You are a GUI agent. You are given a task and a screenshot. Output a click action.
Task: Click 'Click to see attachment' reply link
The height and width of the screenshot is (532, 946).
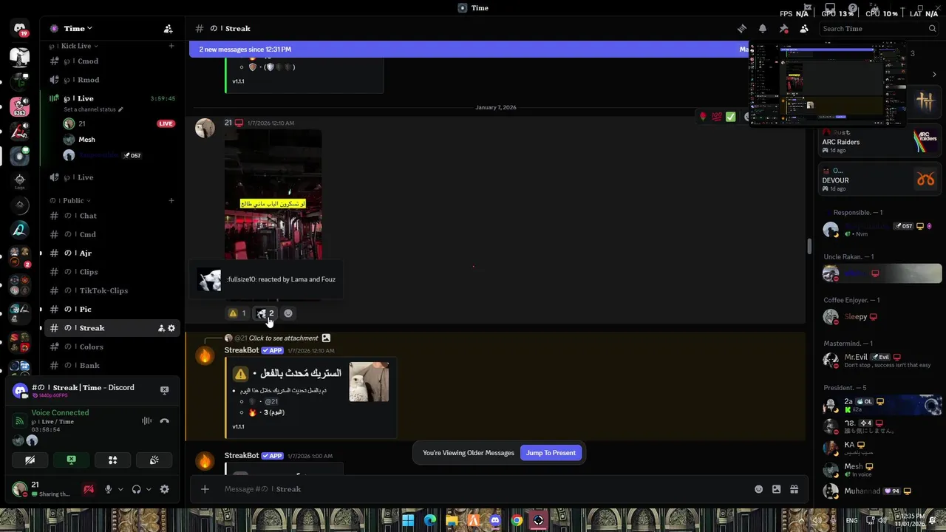[283, 338]
